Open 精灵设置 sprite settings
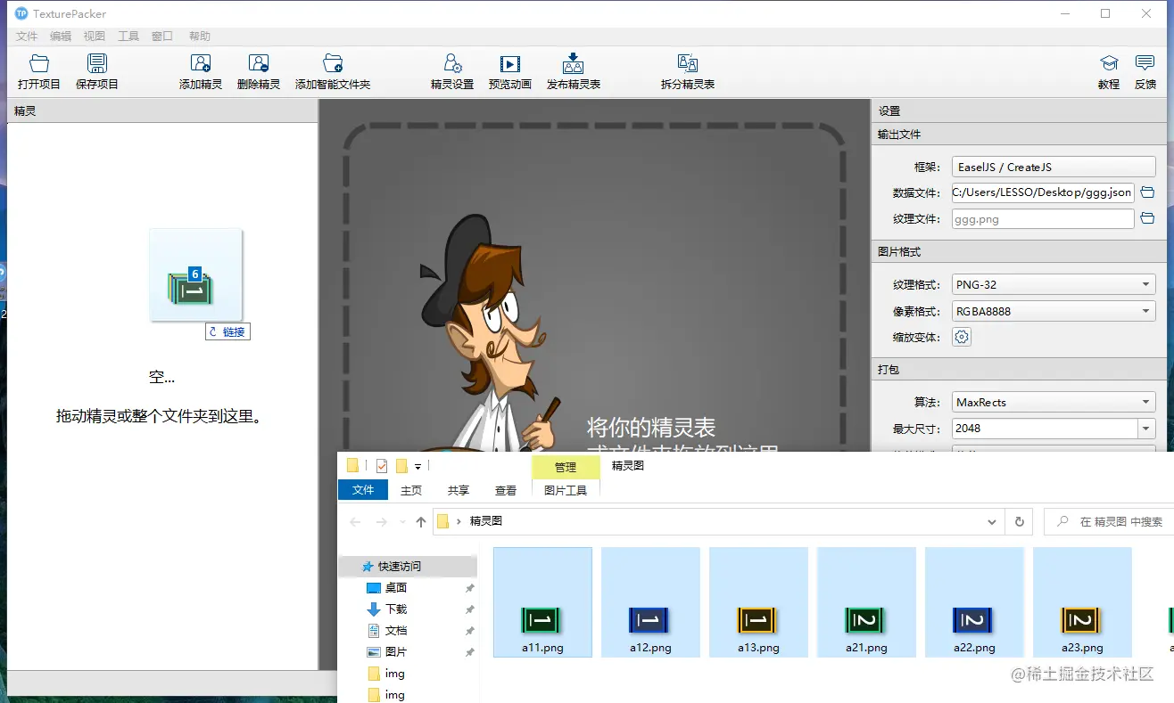The width and height of the screenshot is (1174, 703). tap(452, 71)
